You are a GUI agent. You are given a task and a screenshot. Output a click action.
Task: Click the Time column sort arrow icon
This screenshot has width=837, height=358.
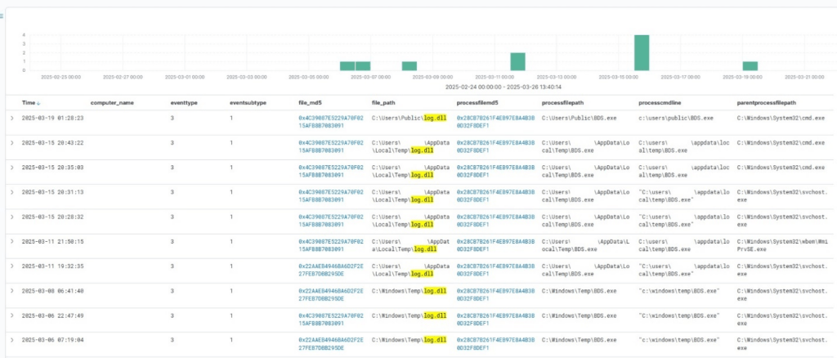click(38, 103)
